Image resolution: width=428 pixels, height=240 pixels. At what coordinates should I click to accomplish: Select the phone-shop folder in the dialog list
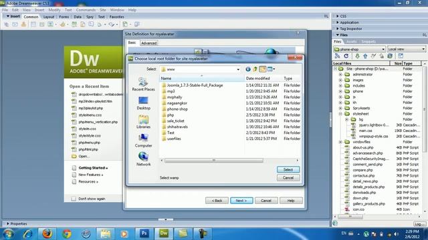coord(177,109)
